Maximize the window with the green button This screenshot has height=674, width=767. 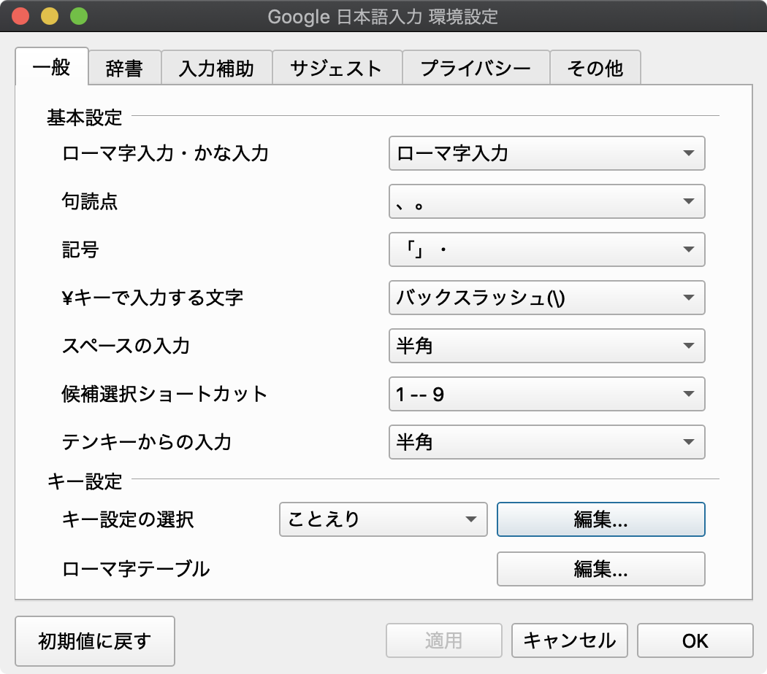(x=79, y=16)
